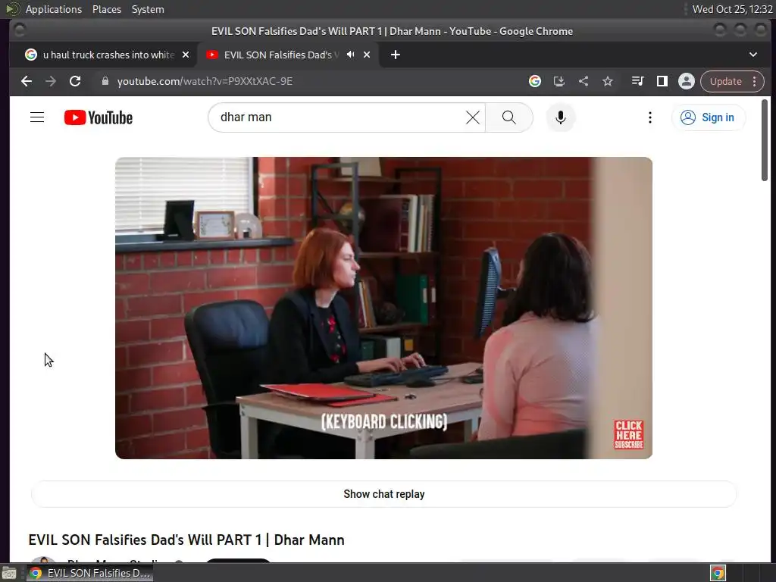
Task: Click the clock showing Wed Oct 25
Action: [732, 9]
